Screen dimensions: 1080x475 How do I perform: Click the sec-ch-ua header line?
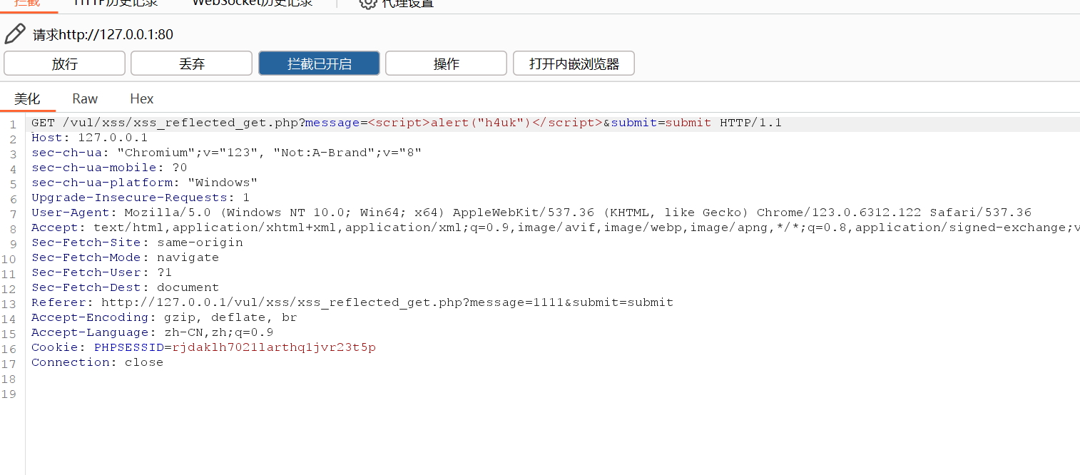point(226,153)
